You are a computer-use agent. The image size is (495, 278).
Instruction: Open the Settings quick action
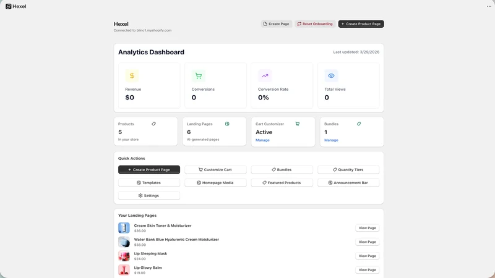pos(149,196)
